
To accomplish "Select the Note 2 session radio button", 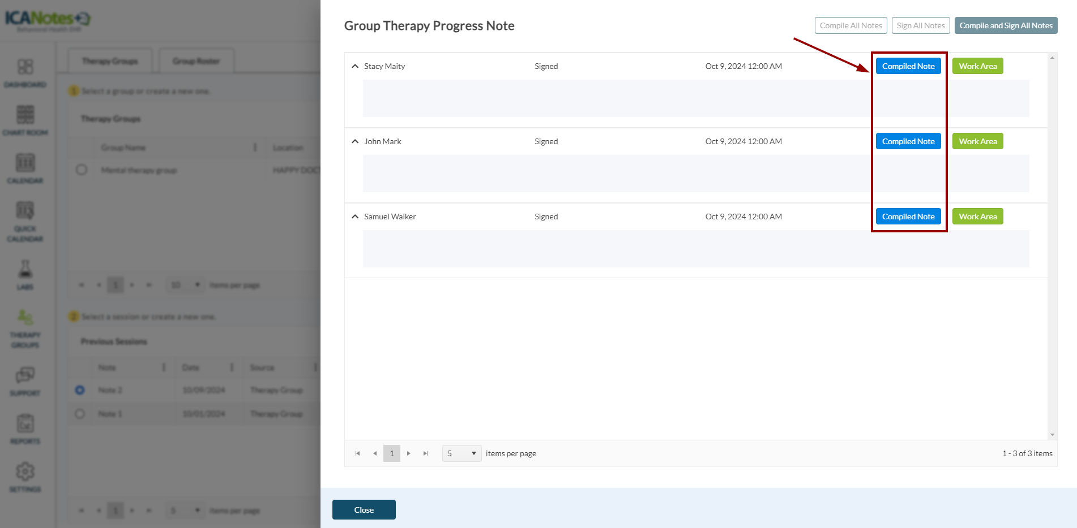I will click(80, 390).
